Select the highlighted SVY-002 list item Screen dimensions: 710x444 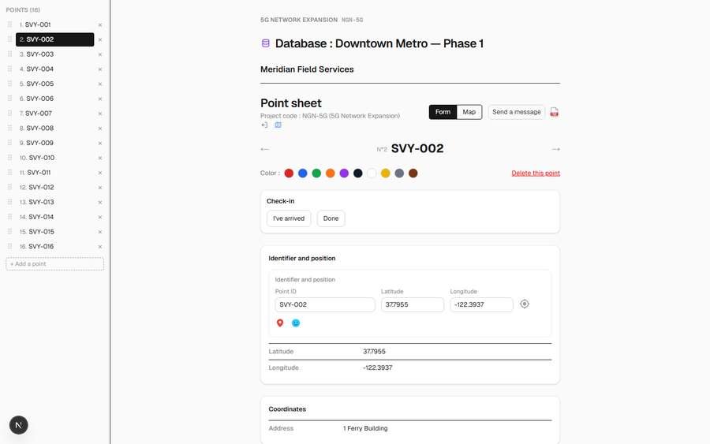[54, 39]
